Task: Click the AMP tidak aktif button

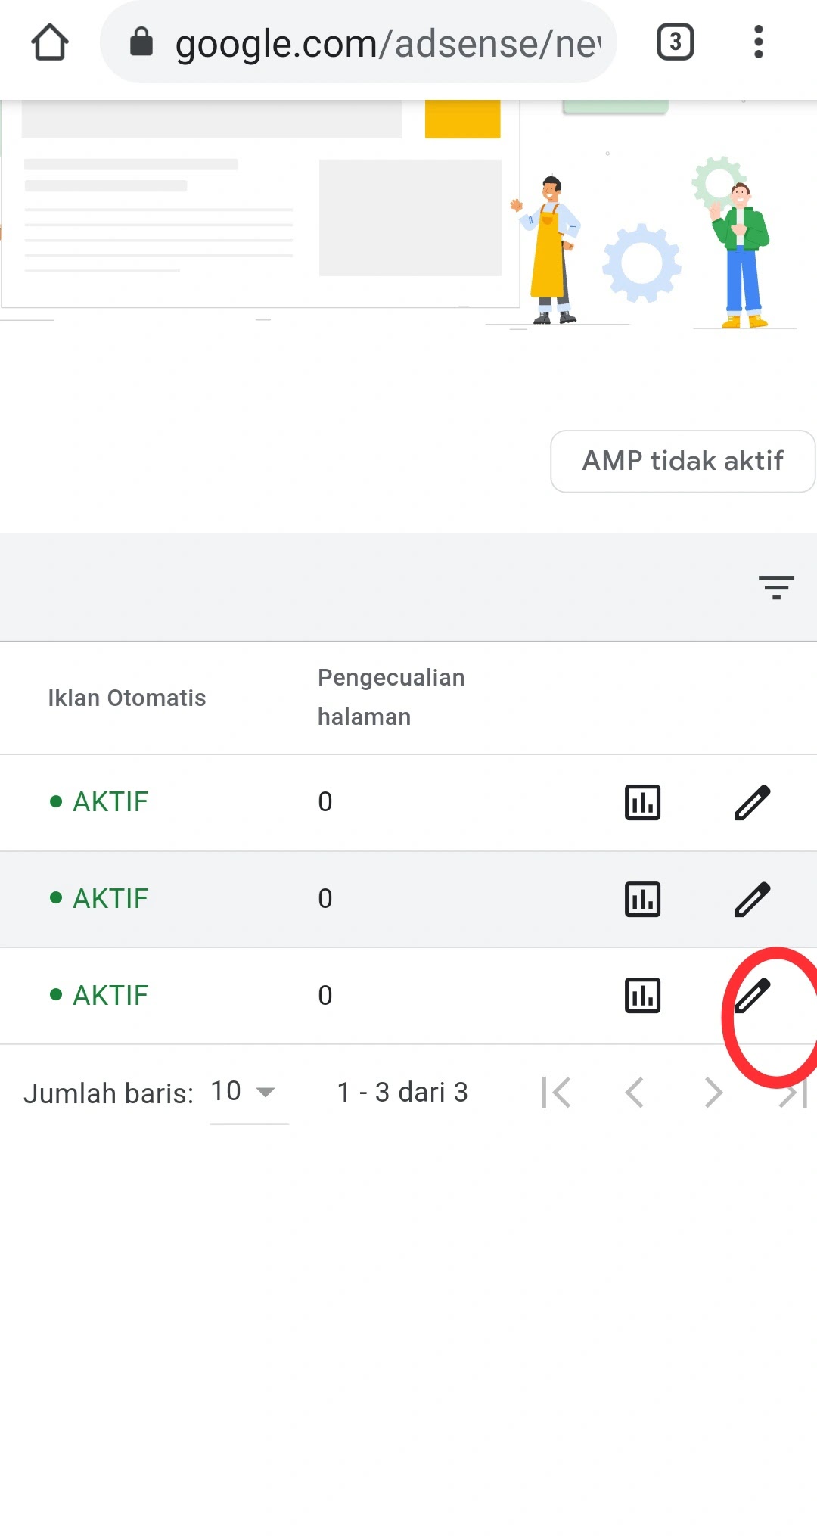Action: click(x=682, y=462)
